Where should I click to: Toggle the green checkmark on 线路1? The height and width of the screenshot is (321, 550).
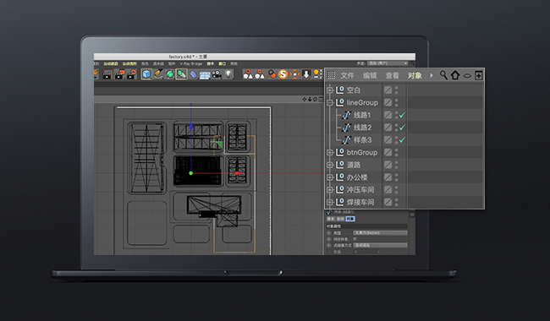click(402, 115)
